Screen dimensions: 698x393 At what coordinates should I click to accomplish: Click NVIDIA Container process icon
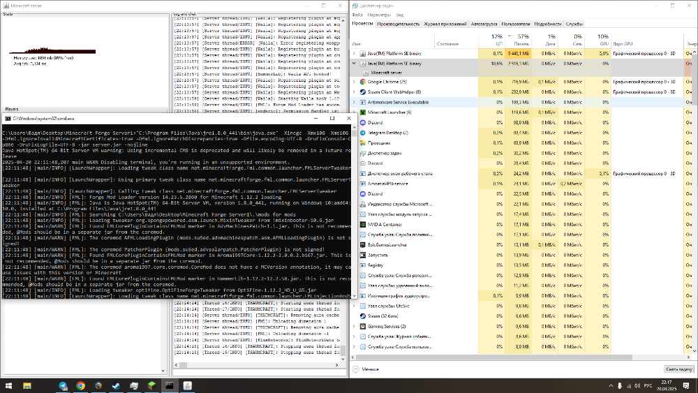pyautogui.click(x=363, y=225)
